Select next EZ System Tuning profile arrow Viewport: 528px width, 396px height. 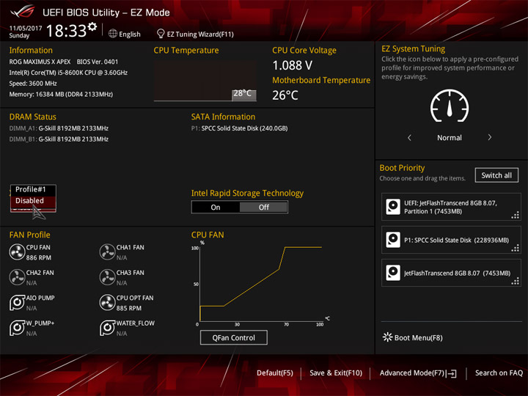[x=490, y=137]
